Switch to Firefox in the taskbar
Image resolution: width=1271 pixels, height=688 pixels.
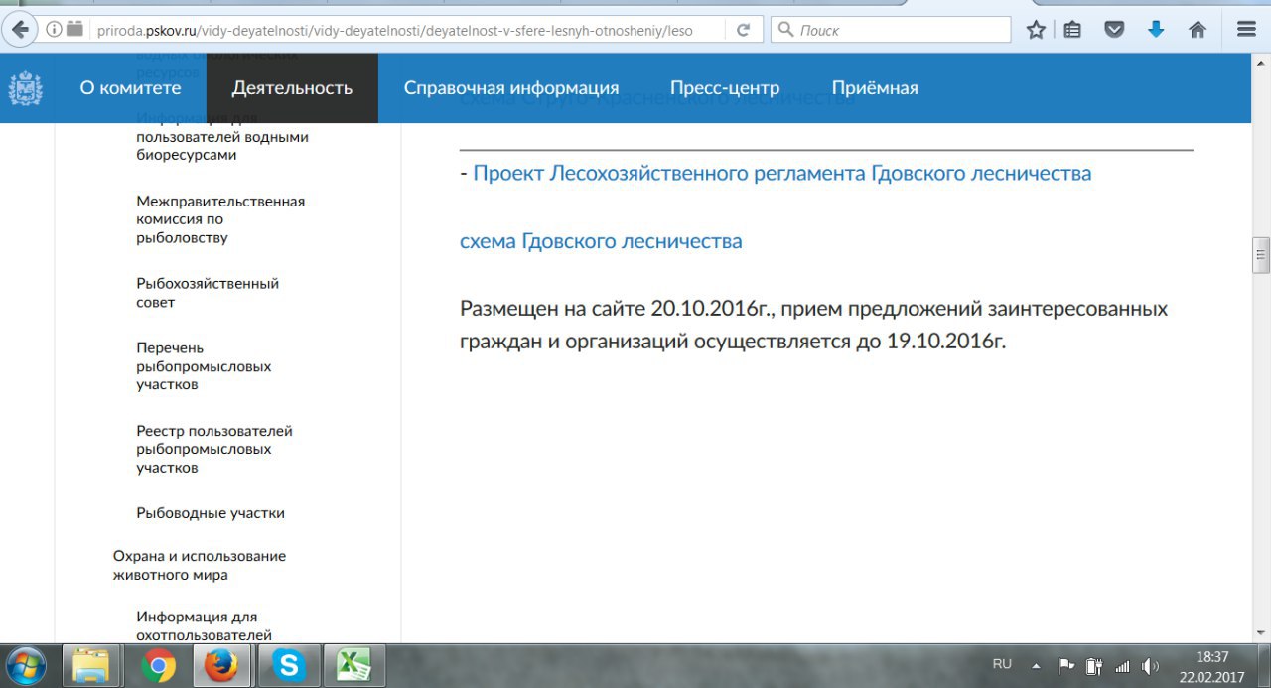(222, 665)
